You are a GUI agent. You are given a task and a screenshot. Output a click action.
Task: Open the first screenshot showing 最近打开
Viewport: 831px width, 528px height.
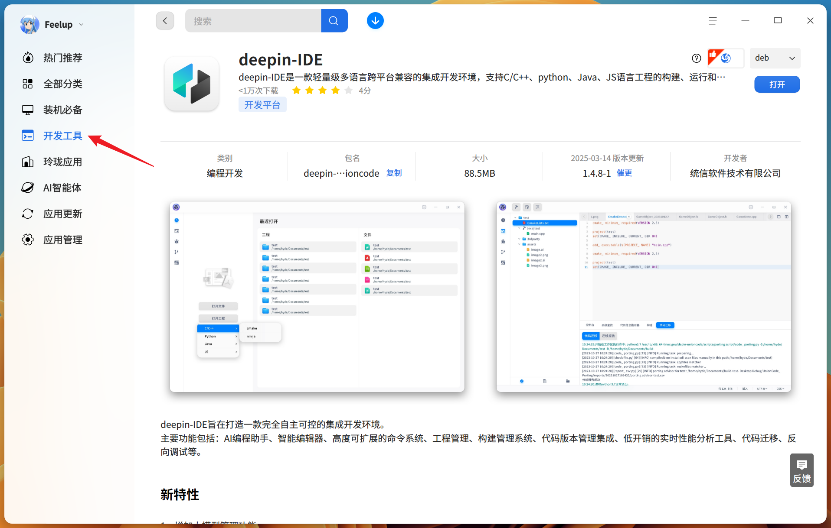pos(317,297)
